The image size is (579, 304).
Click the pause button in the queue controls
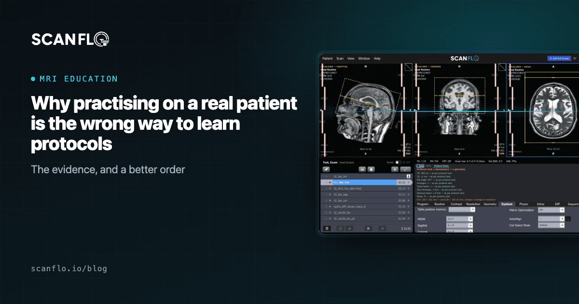coord(349,228)
